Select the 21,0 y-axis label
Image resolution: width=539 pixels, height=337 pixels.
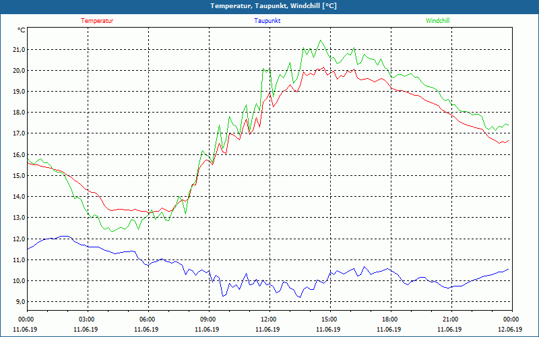[x=20, y=49]
